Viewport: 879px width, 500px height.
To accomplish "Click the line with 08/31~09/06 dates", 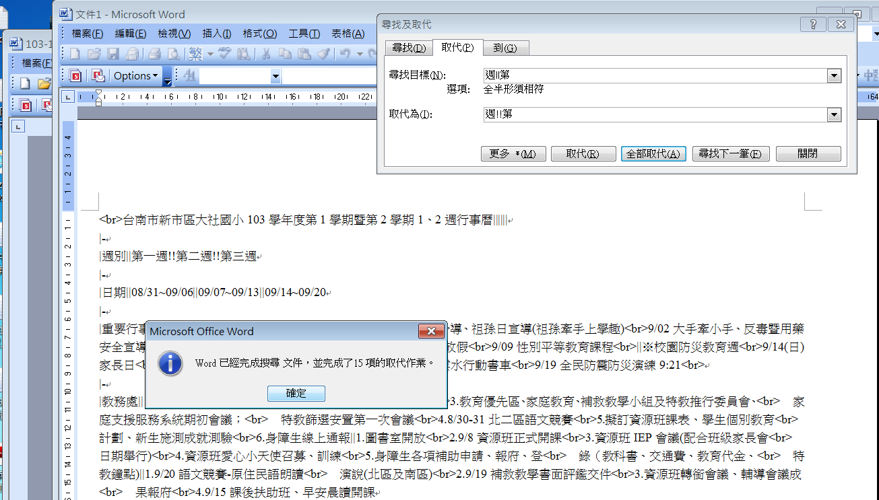I will tap(215, 293).
